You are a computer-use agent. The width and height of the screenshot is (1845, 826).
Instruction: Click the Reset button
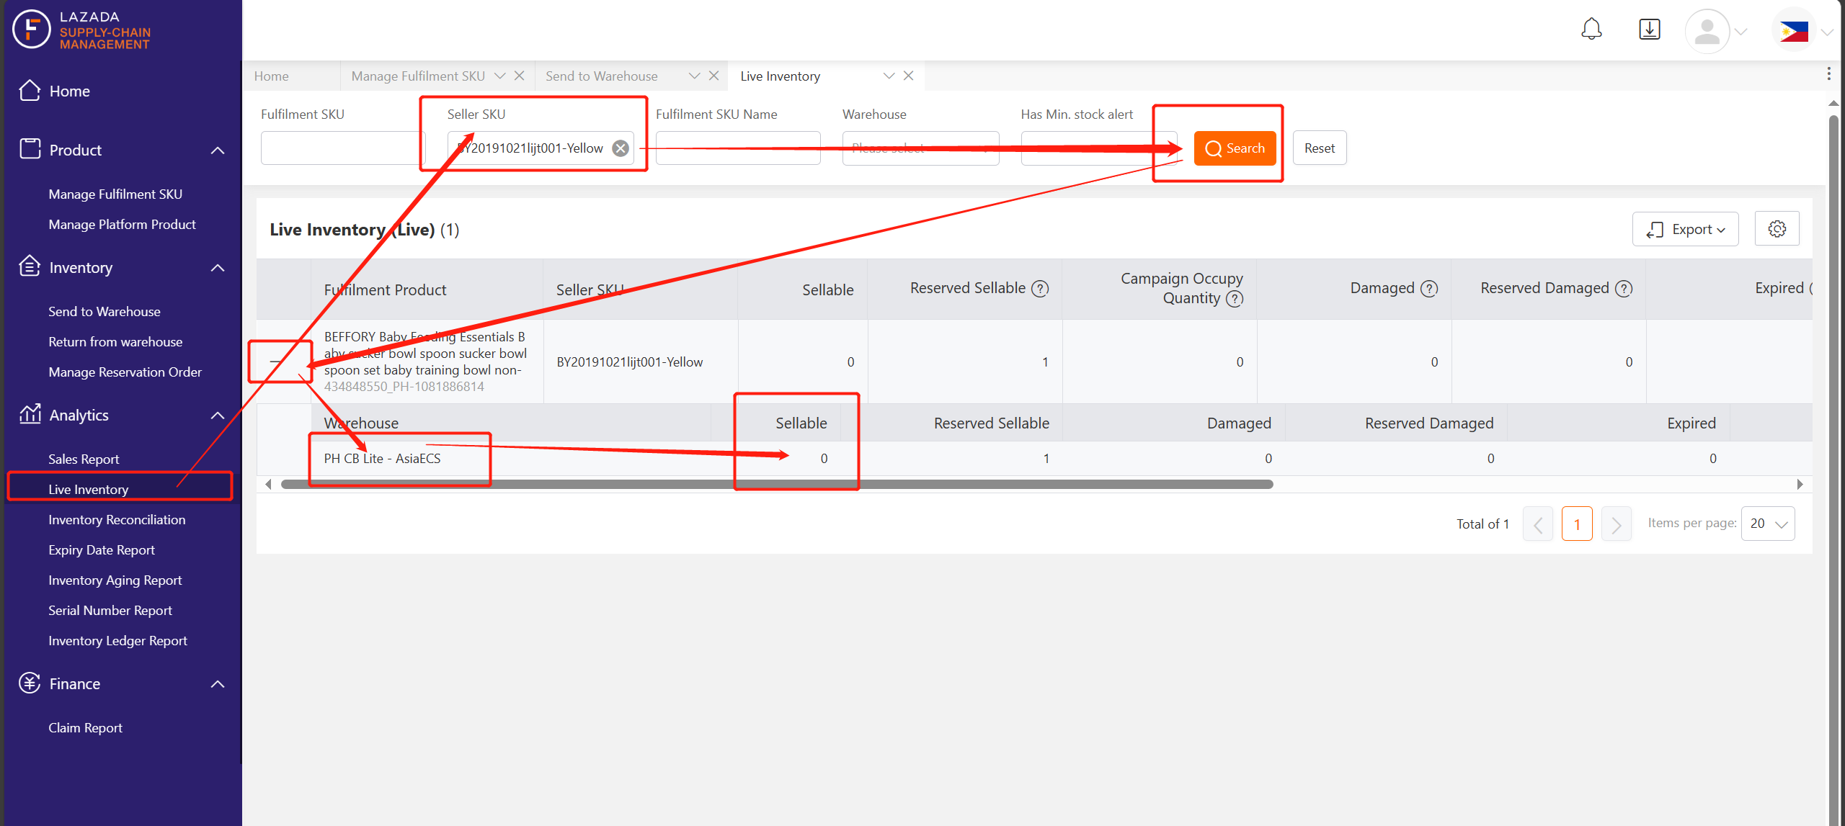click(x=1320, y=148)
